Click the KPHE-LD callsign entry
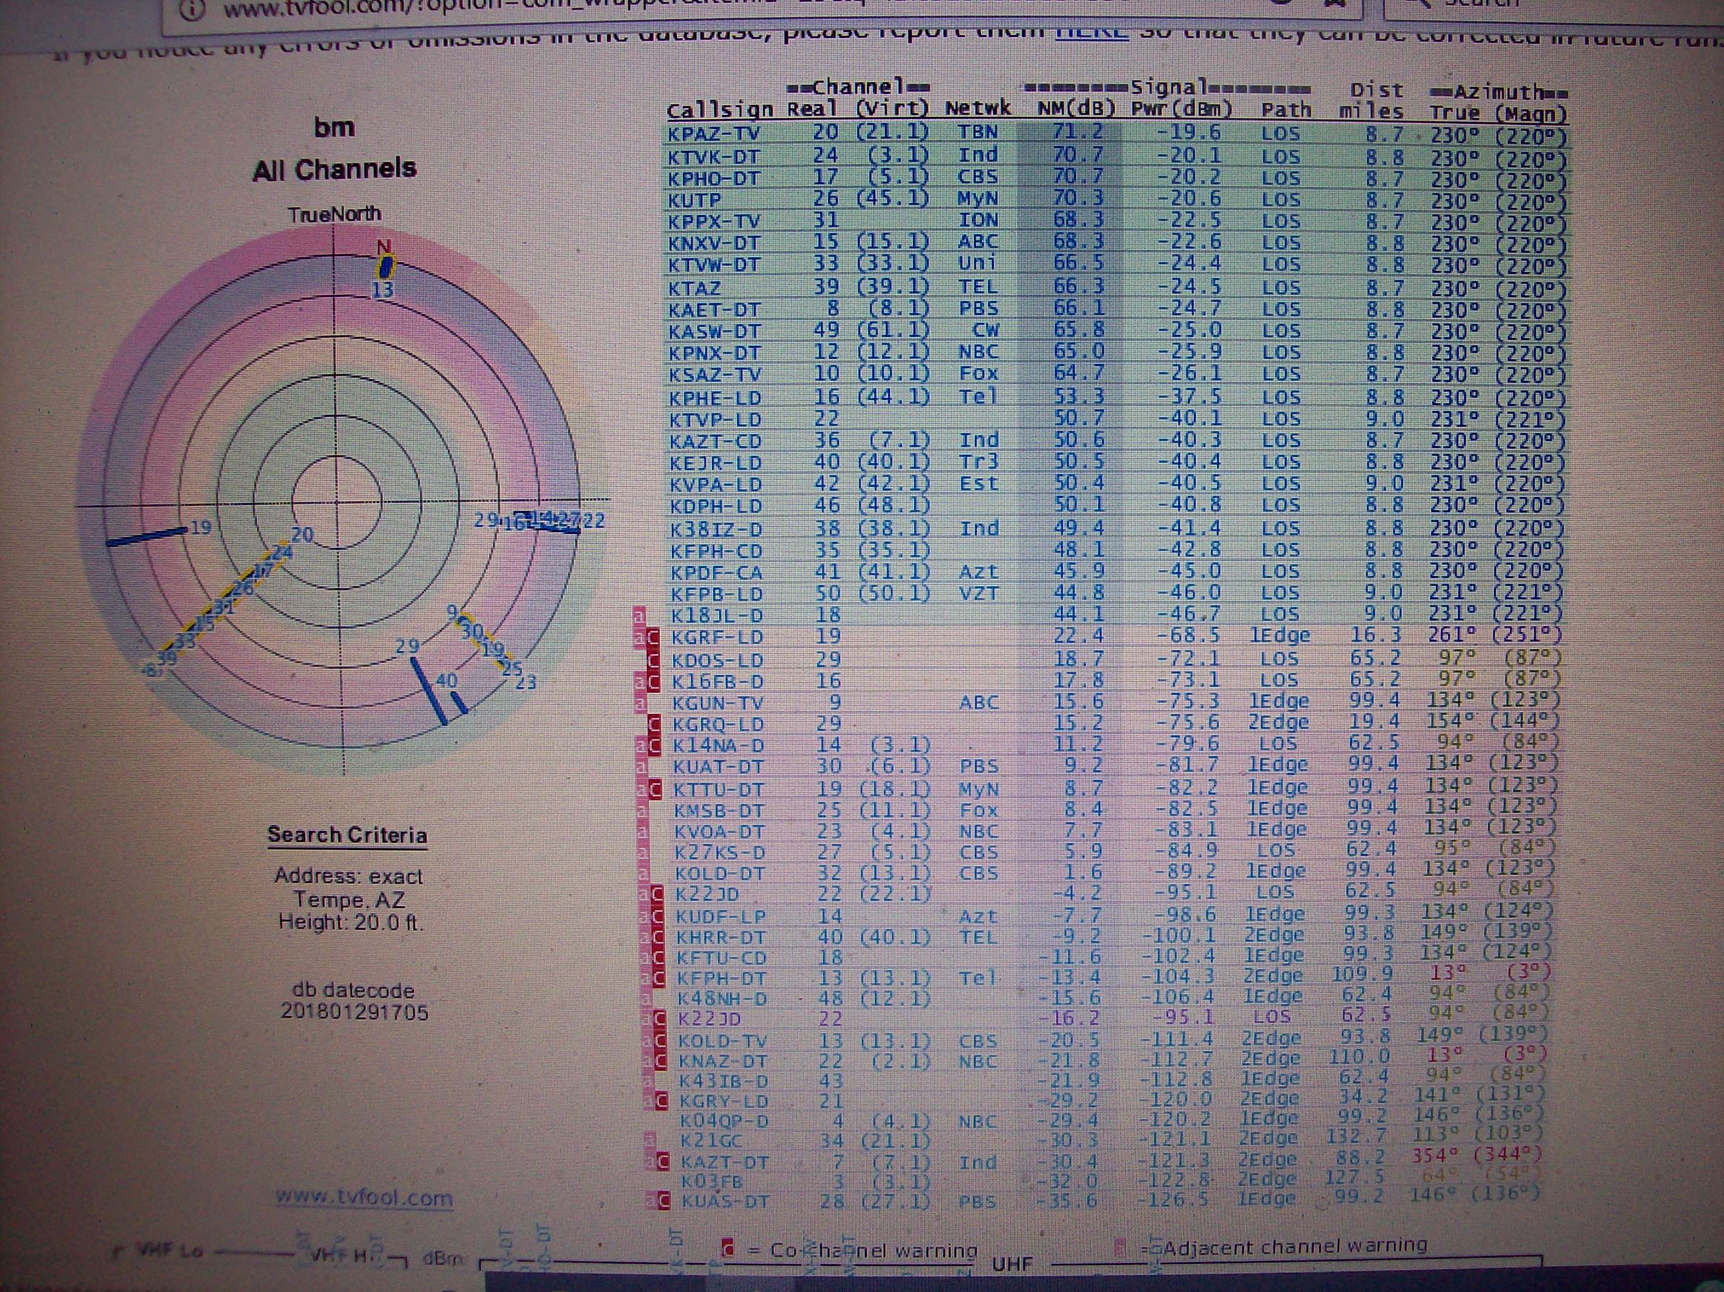The image size is (1724, 1292). [715, 398]
